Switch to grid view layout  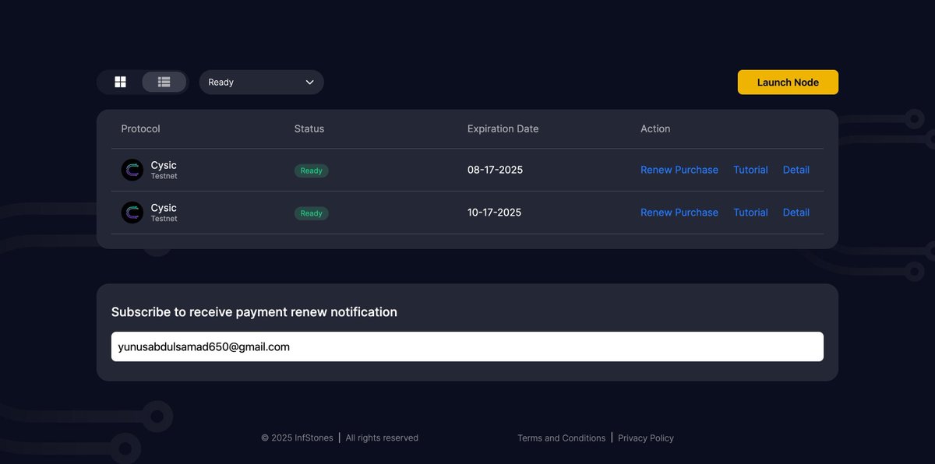tap(120, 82)
